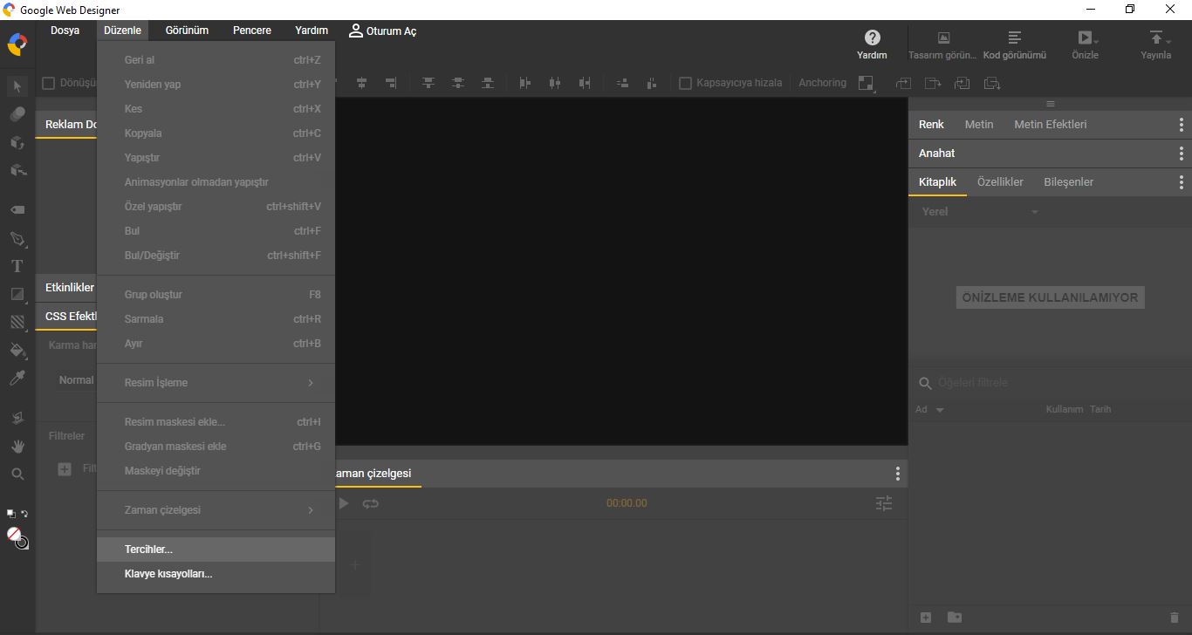Viewport: 1192px width, 635px height.
Task: Click the Tarih column header
Action: (x=1100, y=409)
